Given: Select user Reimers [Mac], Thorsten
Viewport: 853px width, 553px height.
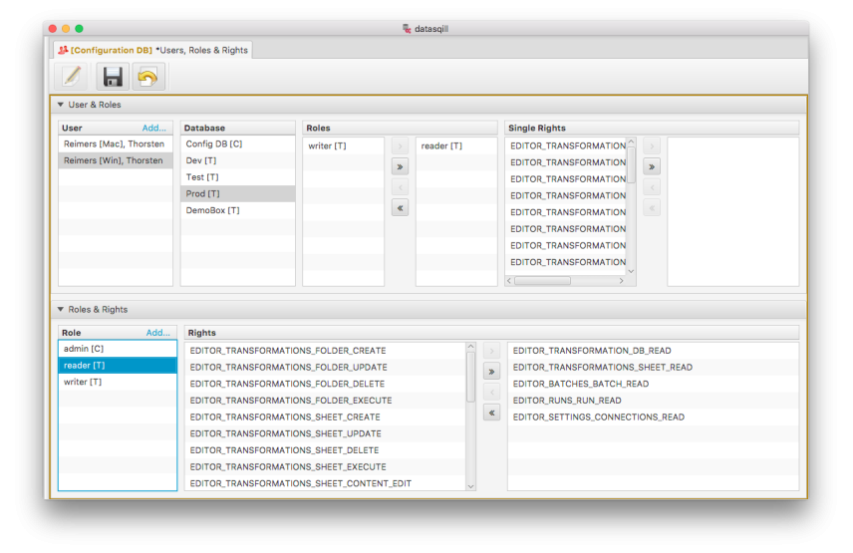Looking at the screenshot, I should point(113,144).
